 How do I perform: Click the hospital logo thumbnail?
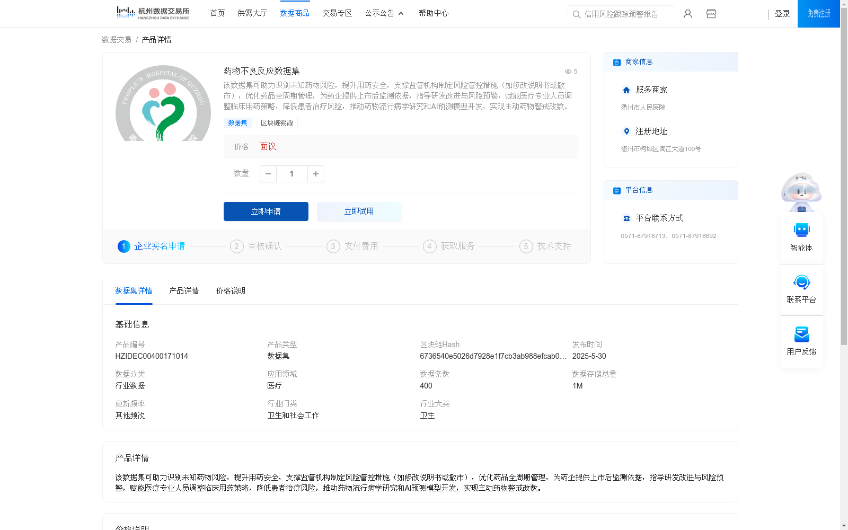coord(163,103)
